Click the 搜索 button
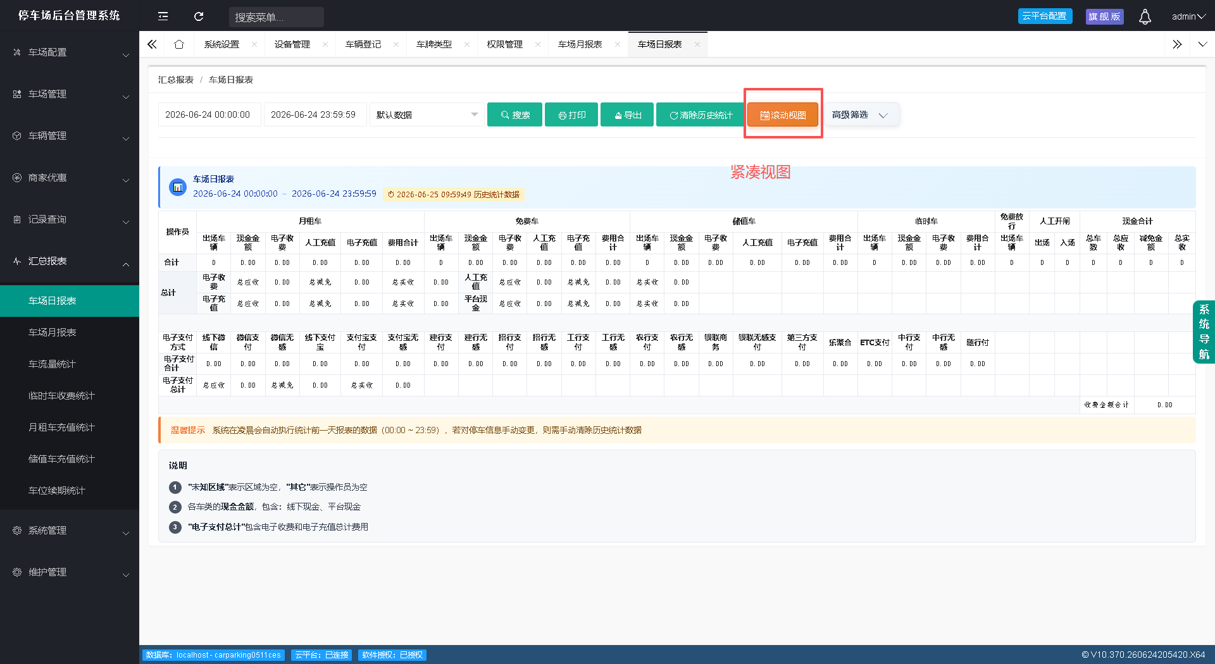 tap(514, 115)
